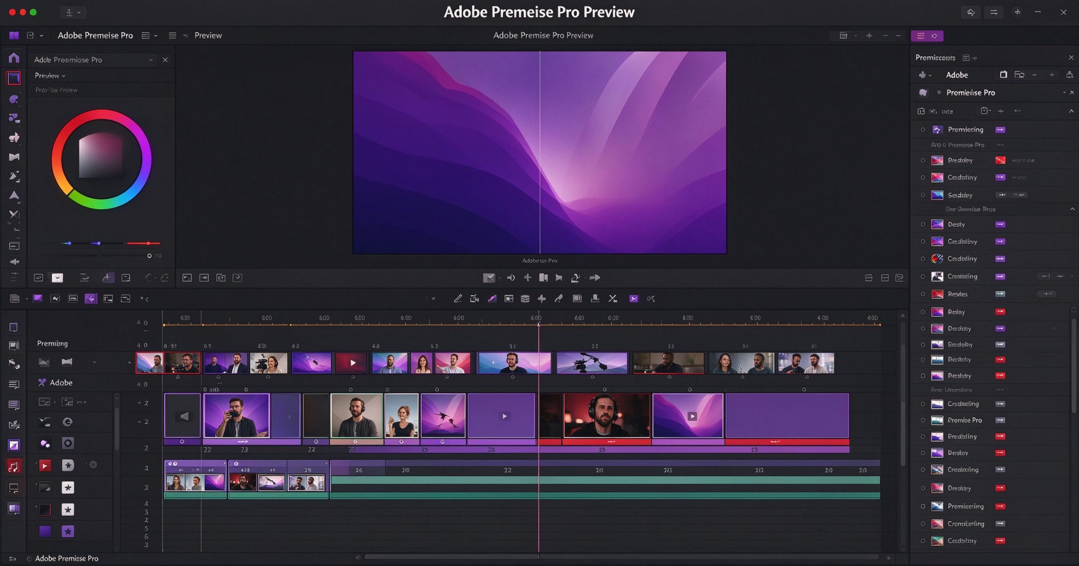Viewport: 1079px width, 566px height.
Task: Toggle the radio circle beside Premieoing item
Action: 923,130
